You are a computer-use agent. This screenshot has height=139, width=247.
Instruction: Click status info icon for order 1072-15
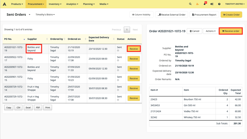click(x=118, y=80)
